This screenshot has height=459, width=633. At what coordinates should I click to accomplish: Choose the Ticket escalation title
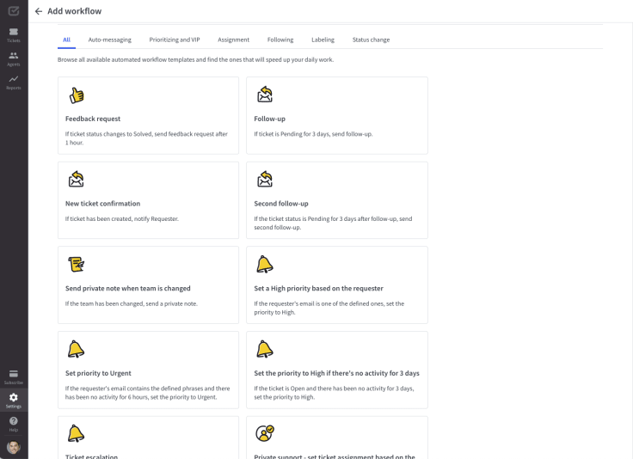[92, 456]
